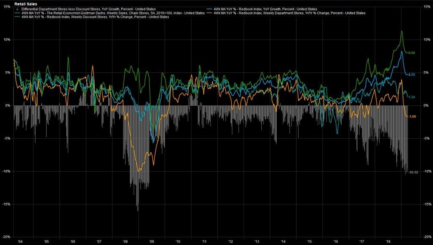The width and height of the screenshot is (433, 245).
Task: Click the -10% label on right axis
Action: tap(427, 171)
